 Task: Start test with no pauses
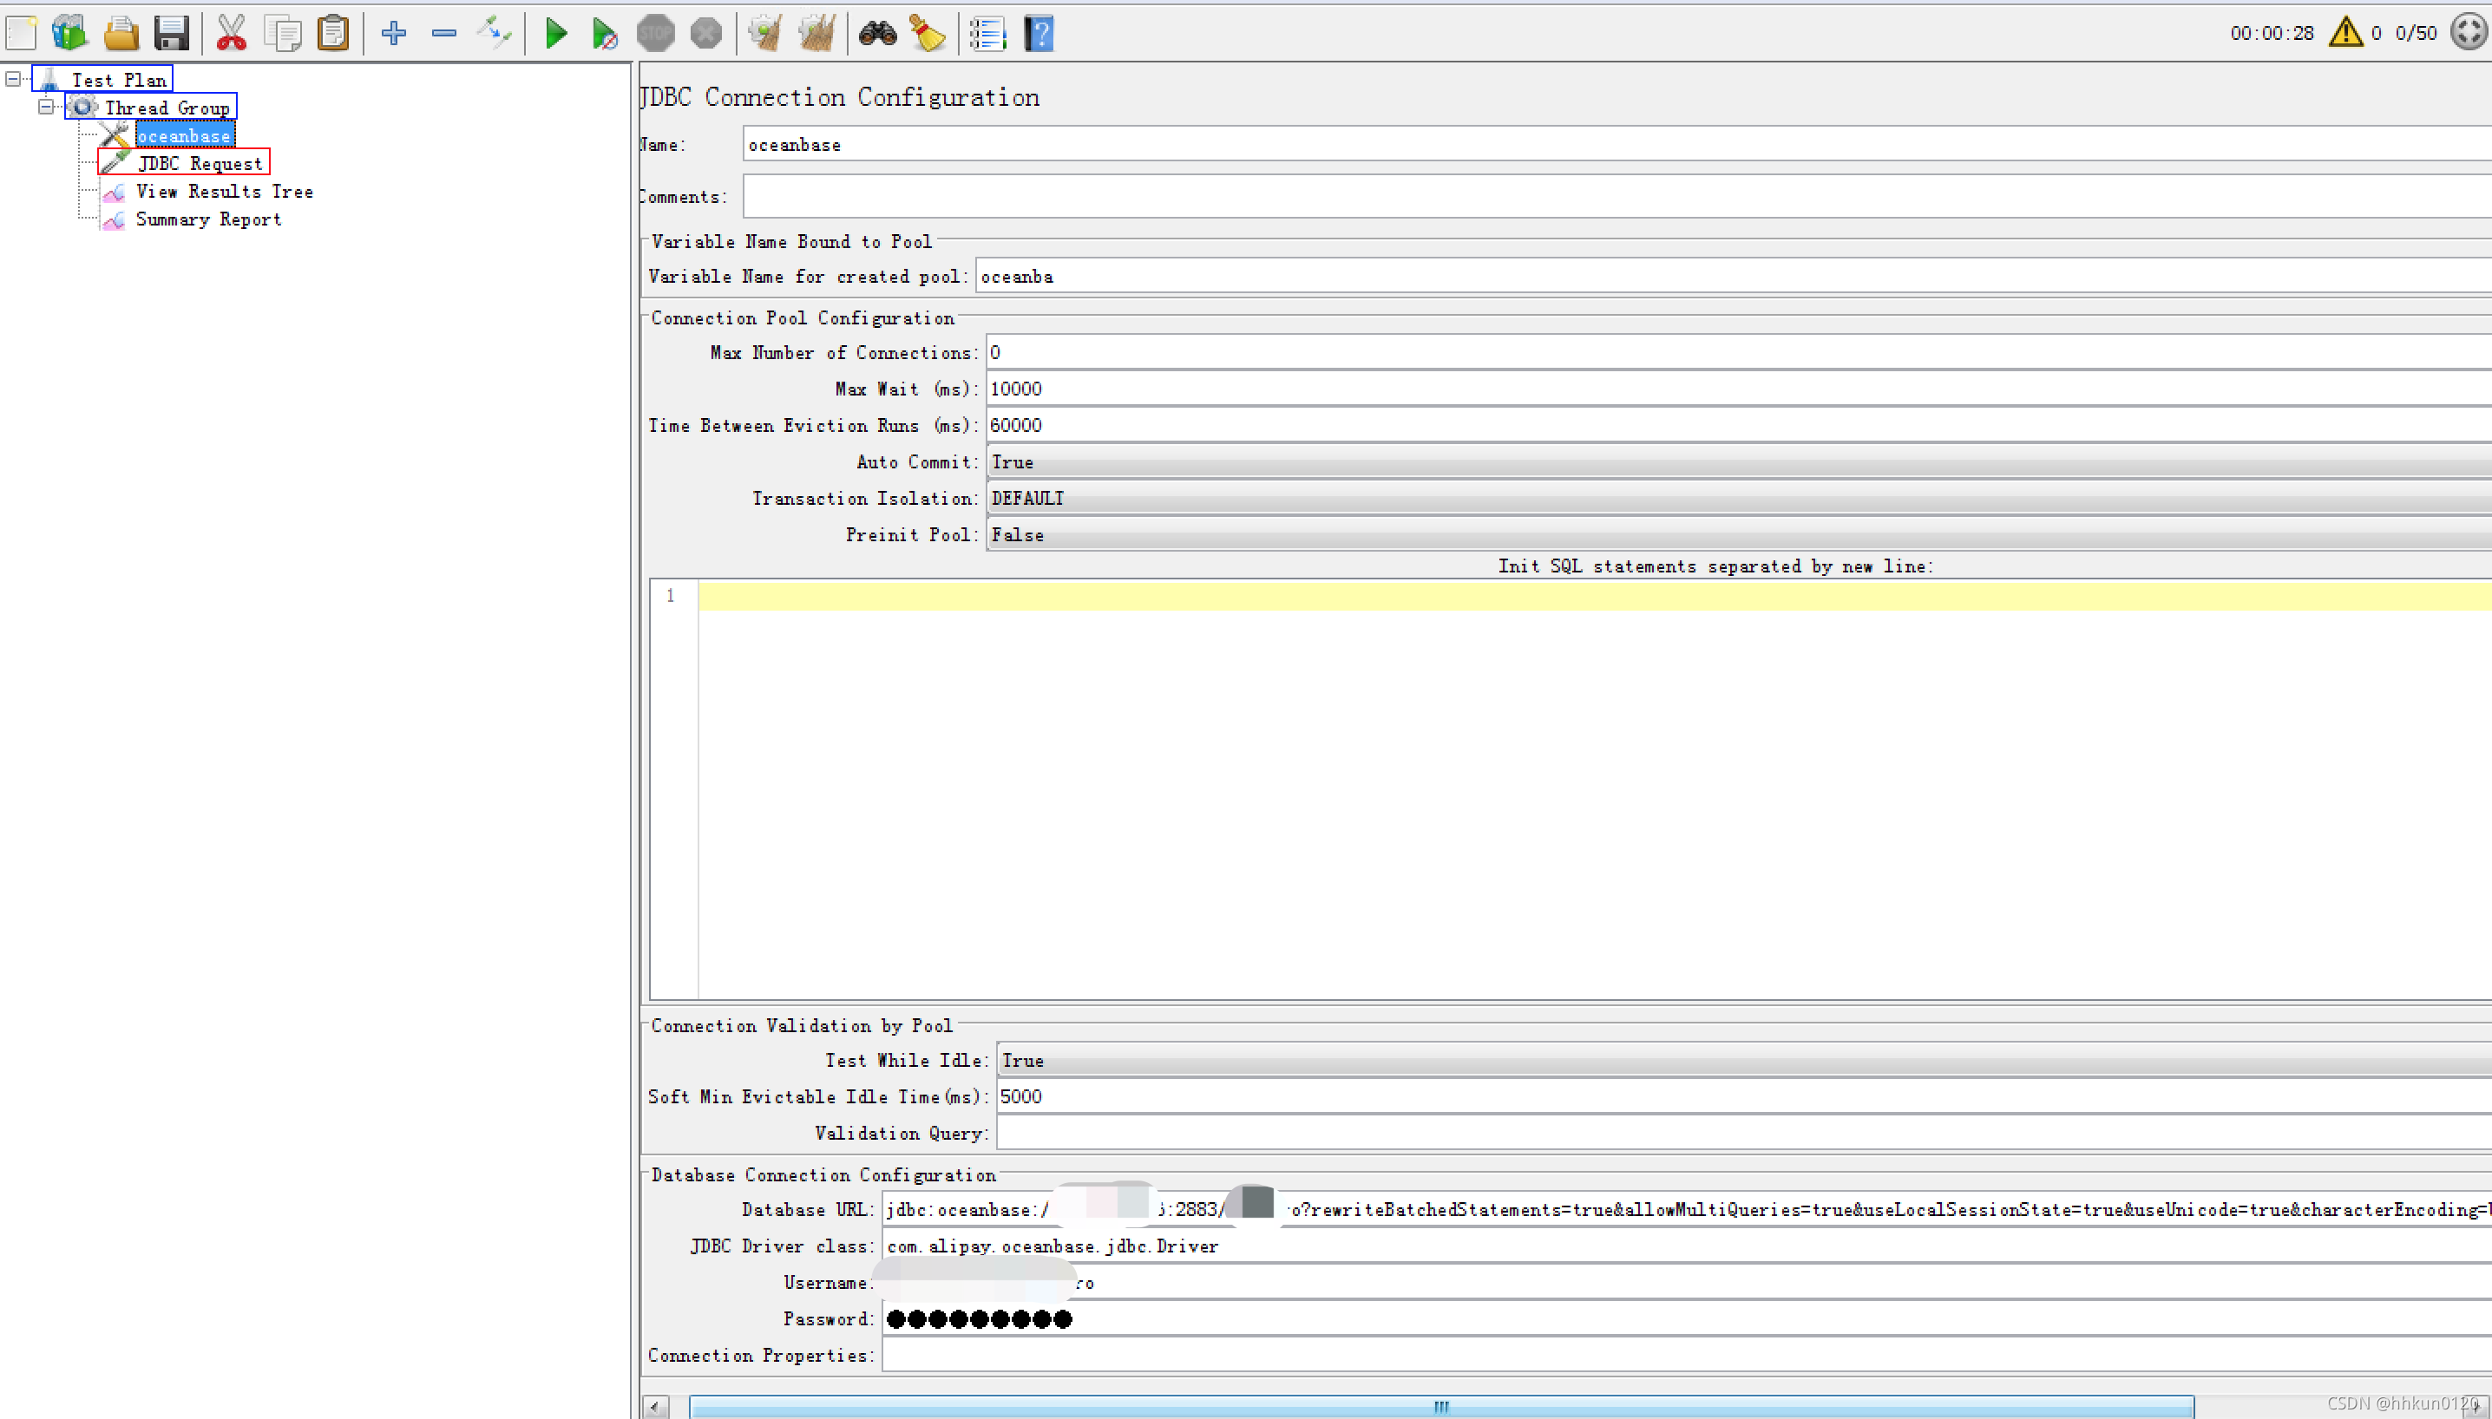604,32
